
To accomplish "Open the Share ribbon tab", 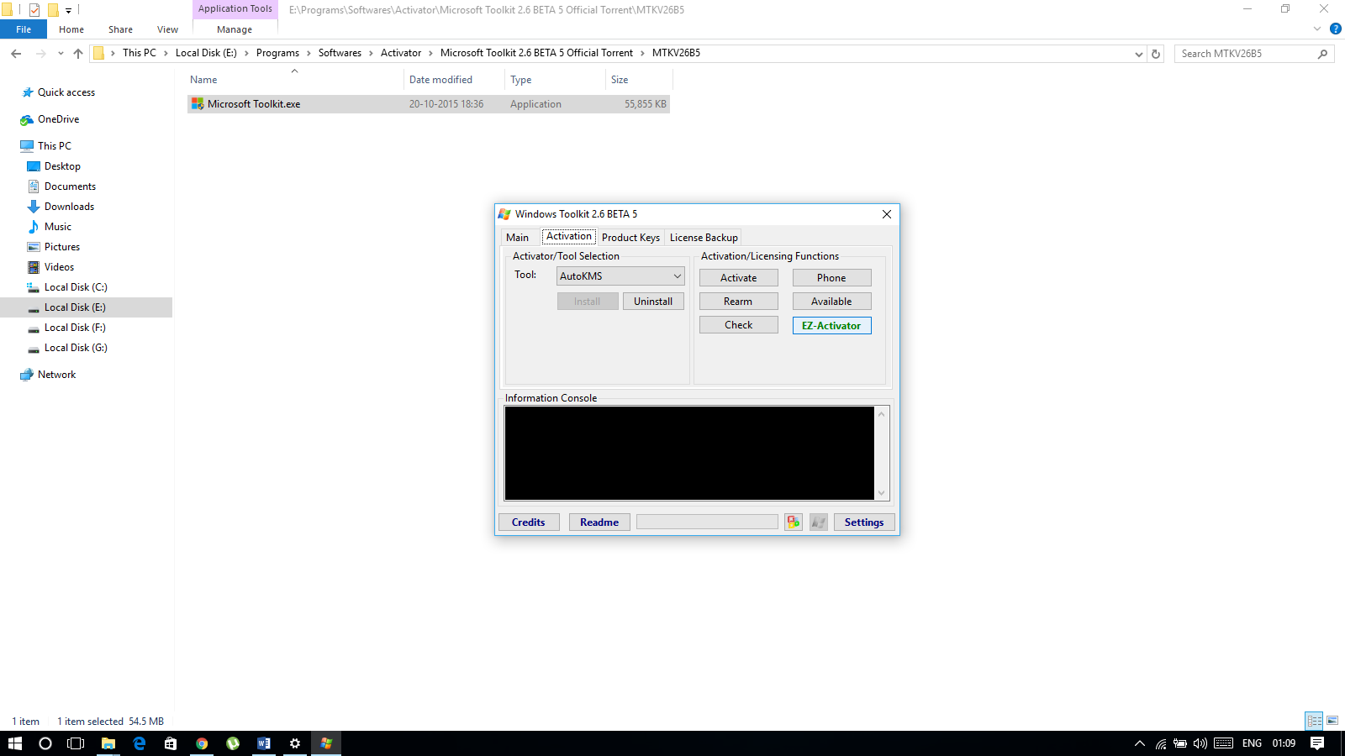I will (x=120, y=29).
